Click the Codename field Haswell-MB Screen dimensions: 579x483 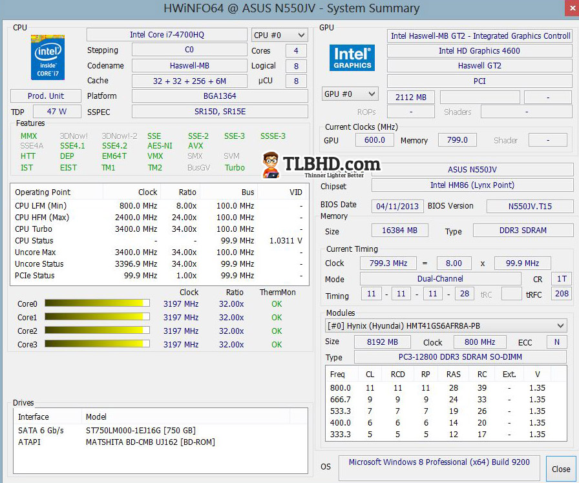[x=189, y=66]
